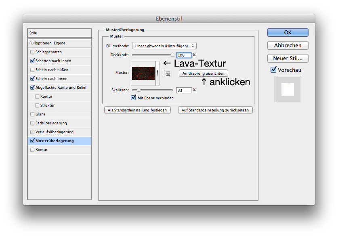Screen dimensions: 338x237
Task: Open the Füllmethode blend mode dropdown
Action: click(x=164, y=46)
